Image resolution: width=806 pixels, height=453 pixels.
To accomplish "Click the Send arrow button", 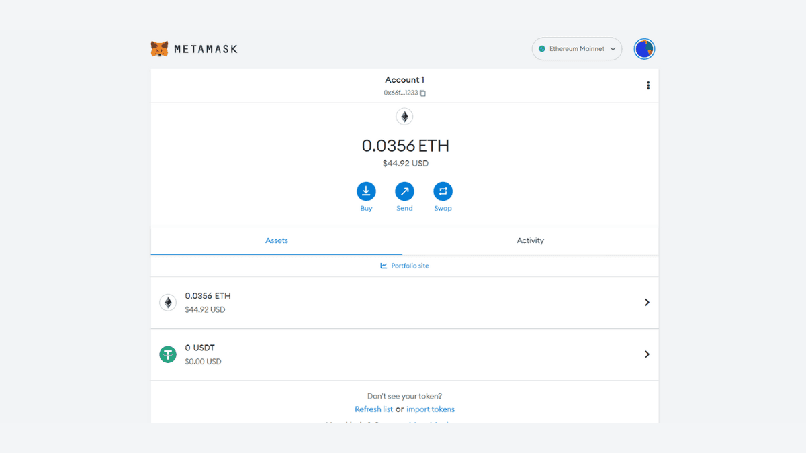I will coord(404,191).
